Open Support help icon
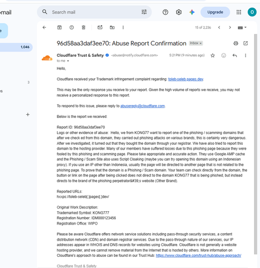 [165, 12]
